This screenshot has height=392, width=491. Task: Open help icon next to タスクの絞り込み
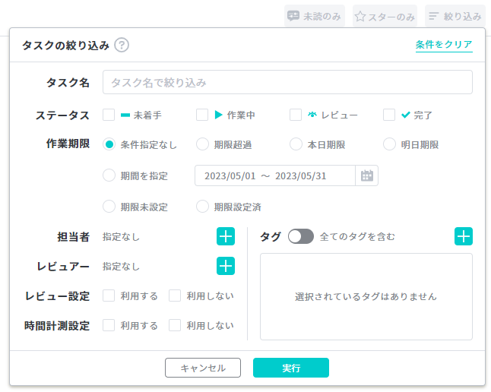122,45
